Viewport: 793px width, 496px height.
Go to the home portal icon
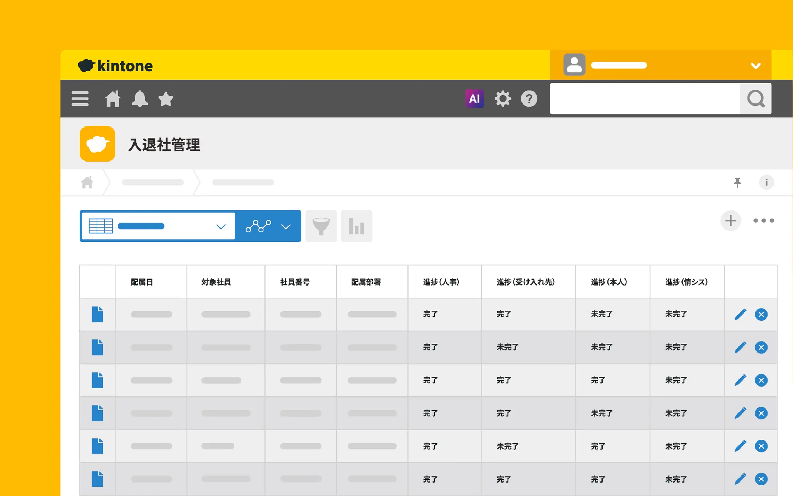113,98
